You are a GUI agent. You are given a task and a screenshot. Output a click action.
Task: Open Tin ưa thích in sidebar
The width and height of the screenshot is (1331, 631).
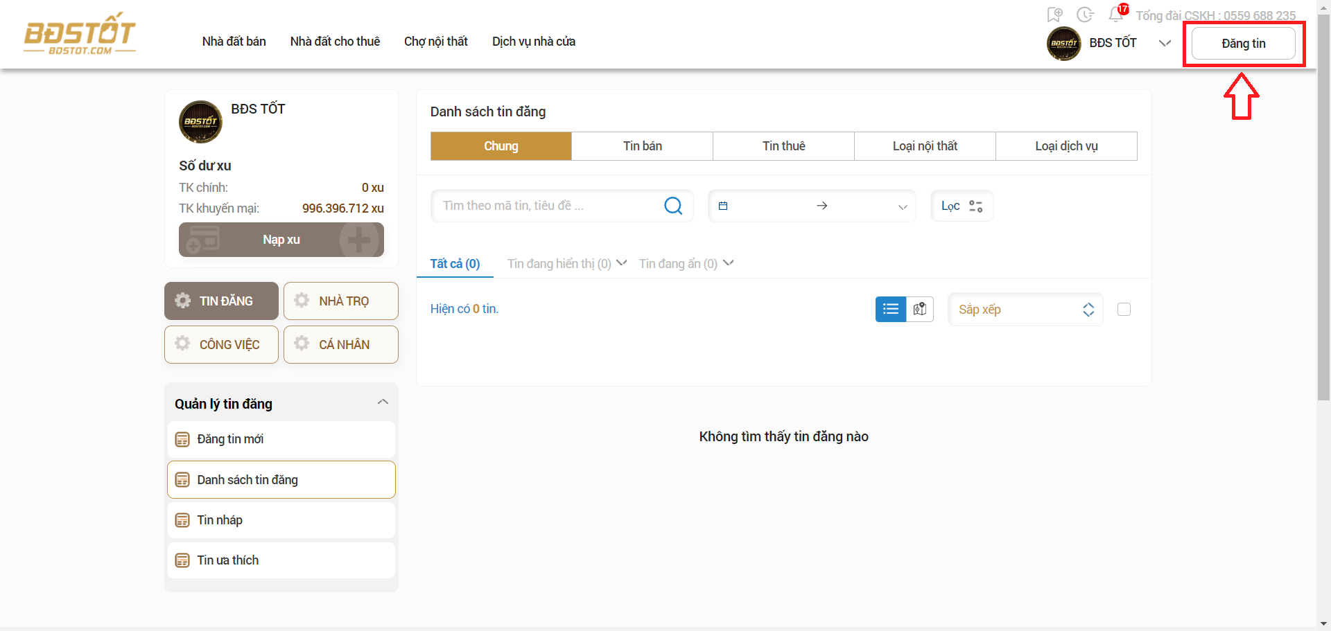coord(281,560)
